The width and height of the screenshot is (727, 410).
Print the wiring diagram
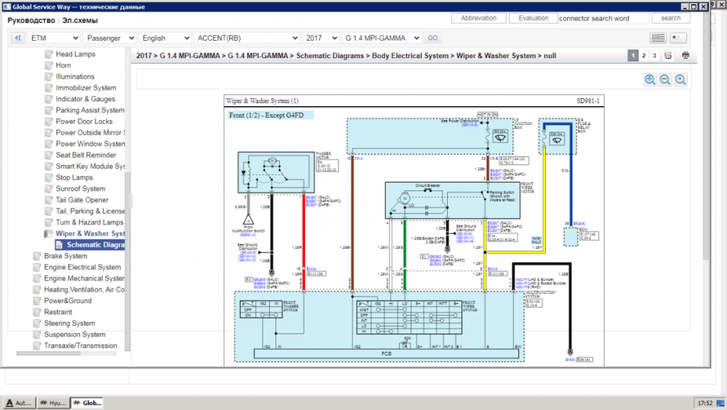tap(685, 55)
